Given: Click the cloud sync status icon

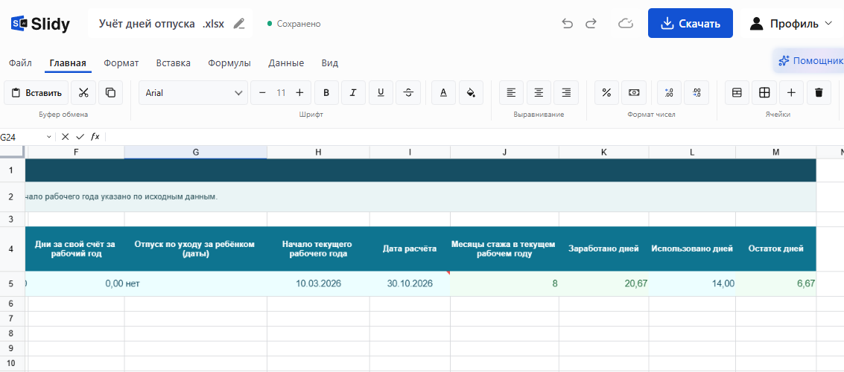Looking at the screenshot, I should [625, 23].
